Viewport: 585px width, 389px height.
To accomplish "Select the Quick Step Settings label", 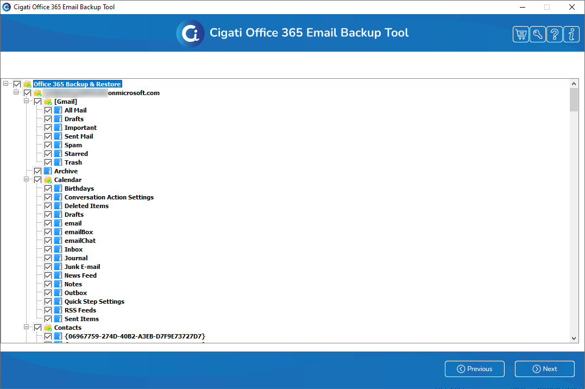I will coord(95,302).
